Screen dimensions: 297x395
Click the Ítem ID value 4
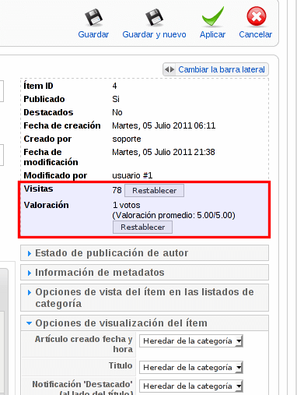coord(114,86)
